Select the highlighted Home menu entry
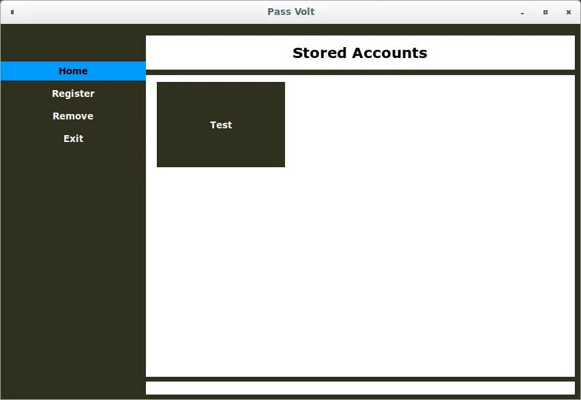Viewport: 581px width, 400px height. (x=73, y=71)
